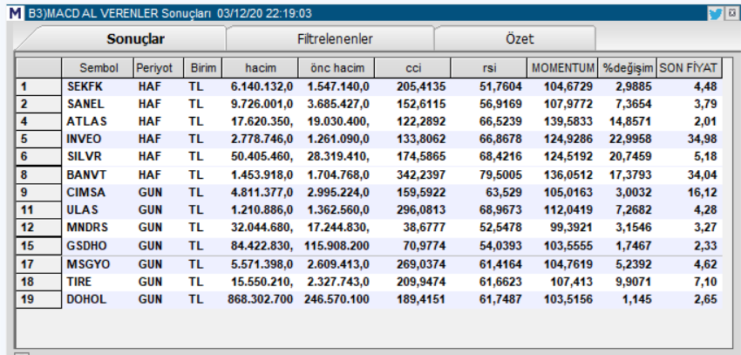Sort by the %değişim column header

(628, 68)
